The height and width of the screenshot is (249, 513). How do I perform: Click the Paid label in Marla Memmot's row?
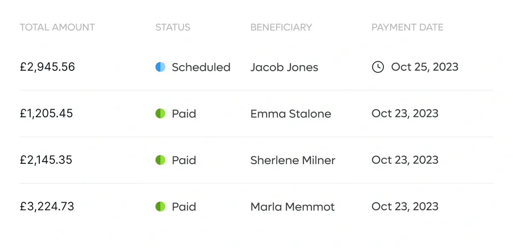tap(184, 206)
